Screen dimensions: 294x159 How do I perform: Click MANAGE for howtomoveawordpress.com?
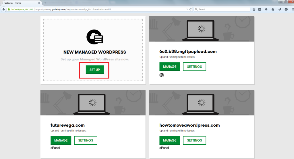(x=170, y=140)
